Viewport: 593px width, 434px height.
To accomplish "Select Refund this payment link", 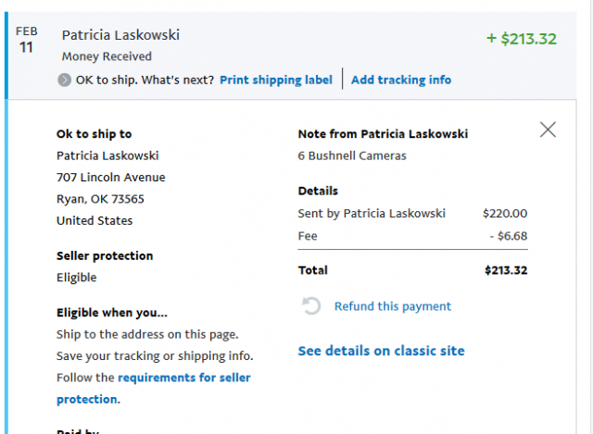I will click(x=393, y=306).
